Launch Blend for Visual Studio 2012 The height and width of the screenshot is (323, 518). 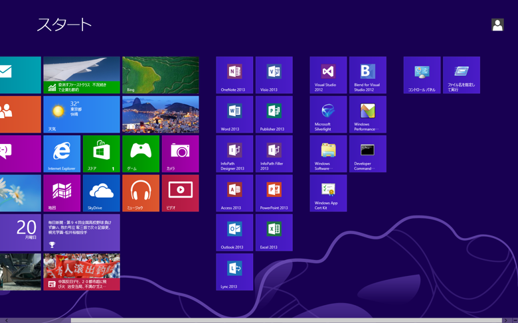point(368,75)
